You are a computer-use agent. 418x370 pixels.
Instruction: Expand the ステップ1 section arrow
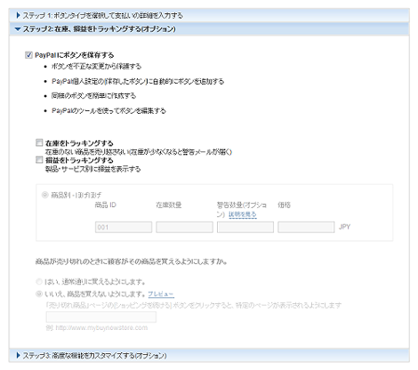(19, 15)
